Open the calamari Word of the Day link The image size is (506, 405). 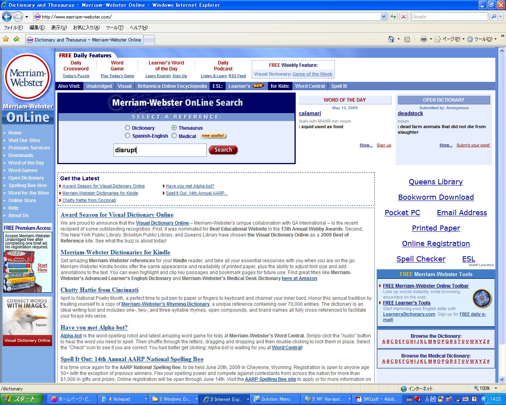tap(310, 114)
